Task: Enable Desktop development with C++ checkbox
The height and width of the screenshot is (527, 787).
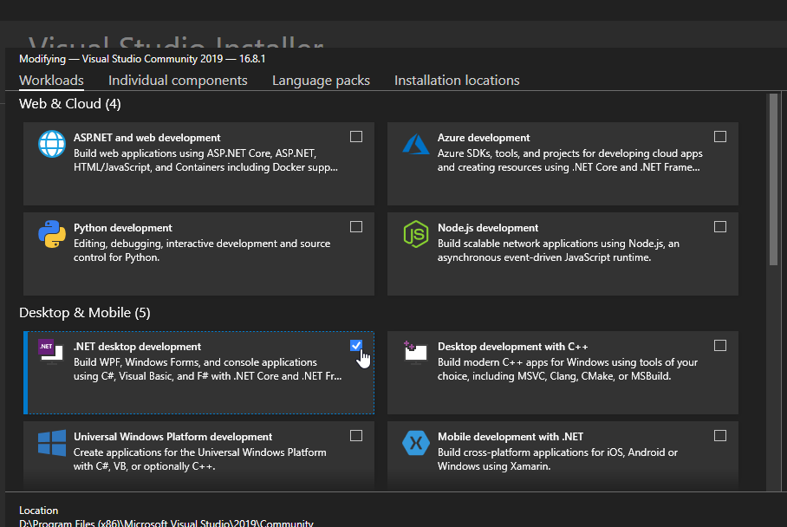Action: click(x=720, y=345)
